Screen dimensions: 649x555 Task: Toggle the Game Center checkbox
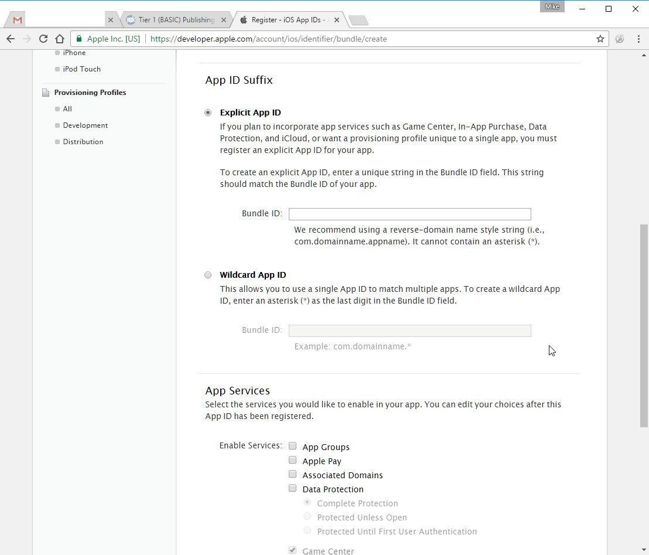(x=293, y=550)
